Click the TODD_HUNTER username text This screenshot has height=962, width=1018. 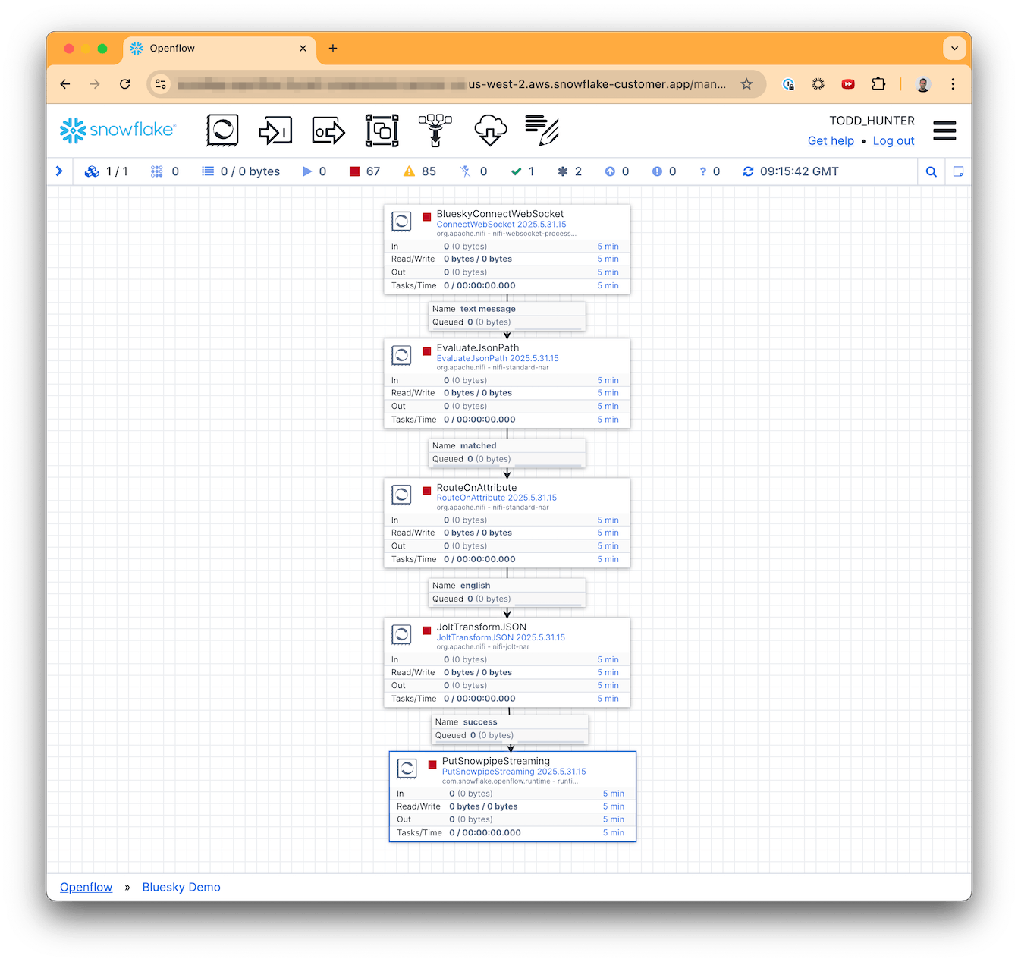pos(872,121)
